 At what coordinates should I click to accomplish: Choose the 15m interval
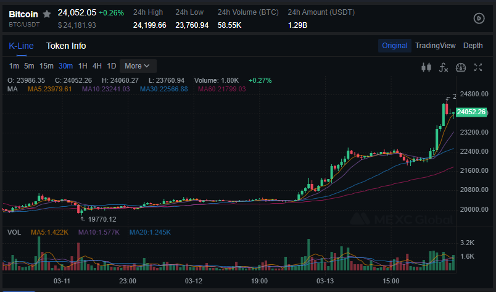[x=46, y=66]
